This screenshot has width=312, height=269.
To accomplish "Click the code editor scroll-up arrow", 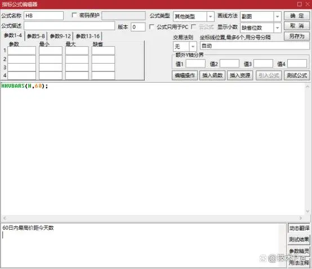I will [x=307, y=87].
